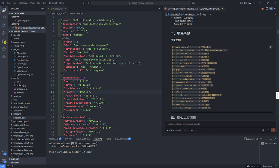Toggle the secondary side bar
The width and height of the screenshot is (279, 168).
click(254, 3)
